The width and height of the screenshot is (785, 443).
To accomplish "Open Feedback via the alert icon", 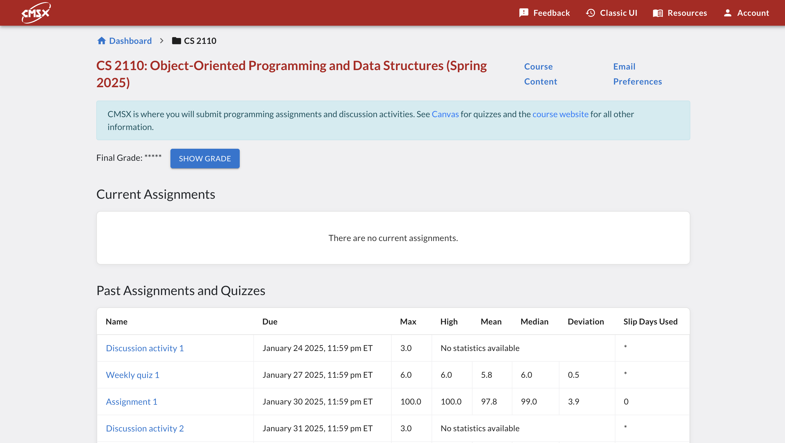I will (x=523, y=13).
